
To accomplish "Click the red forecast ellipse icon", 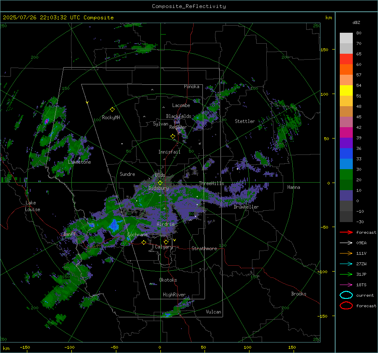I will click(x=346, y=306).
